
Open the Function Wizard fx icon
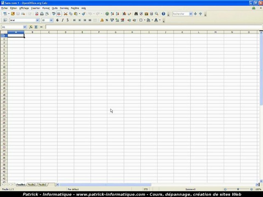[31, 27]
